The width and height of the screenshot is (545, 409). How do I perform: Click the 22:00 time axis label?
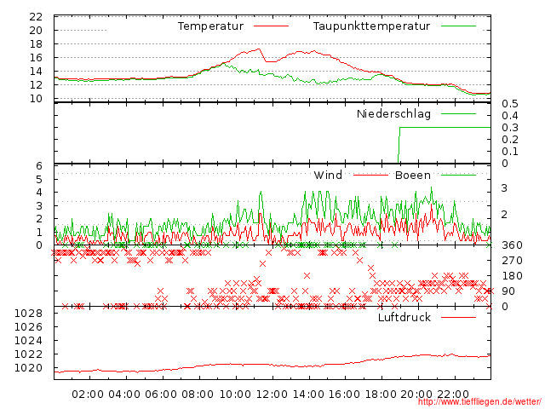pos(453,395)
